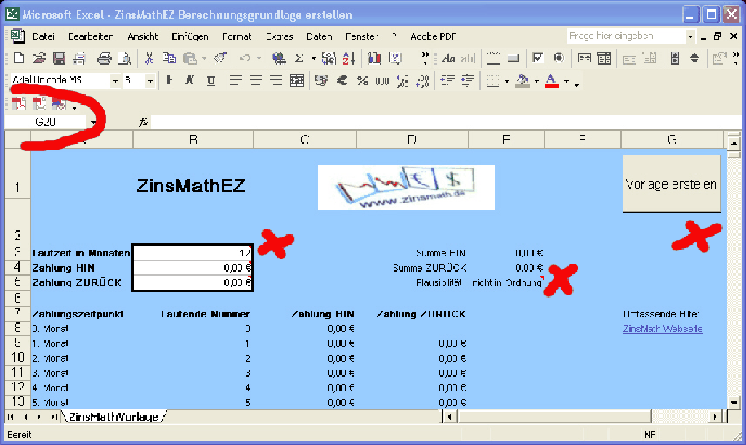Open the Ansicht menu
The image size is (746, 445).
tap(142, 36)
